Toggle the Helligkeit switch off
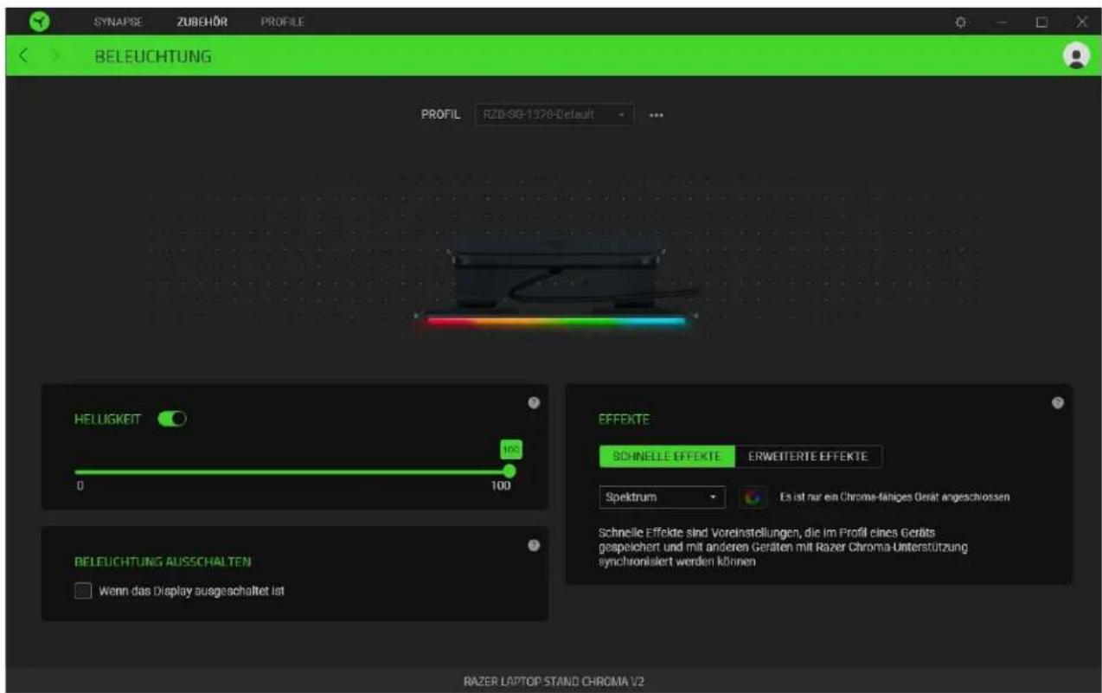1102x693 pixels. coord(173,418)
